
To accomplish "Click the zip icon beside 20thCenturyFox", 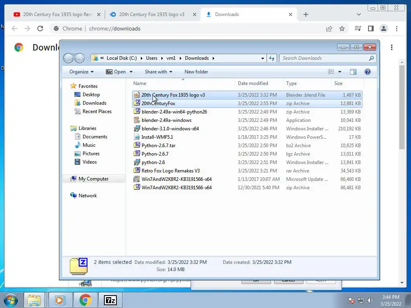I will 136,103.
